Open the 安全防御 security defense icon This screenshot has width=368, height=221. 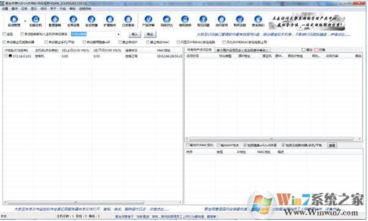92,19
